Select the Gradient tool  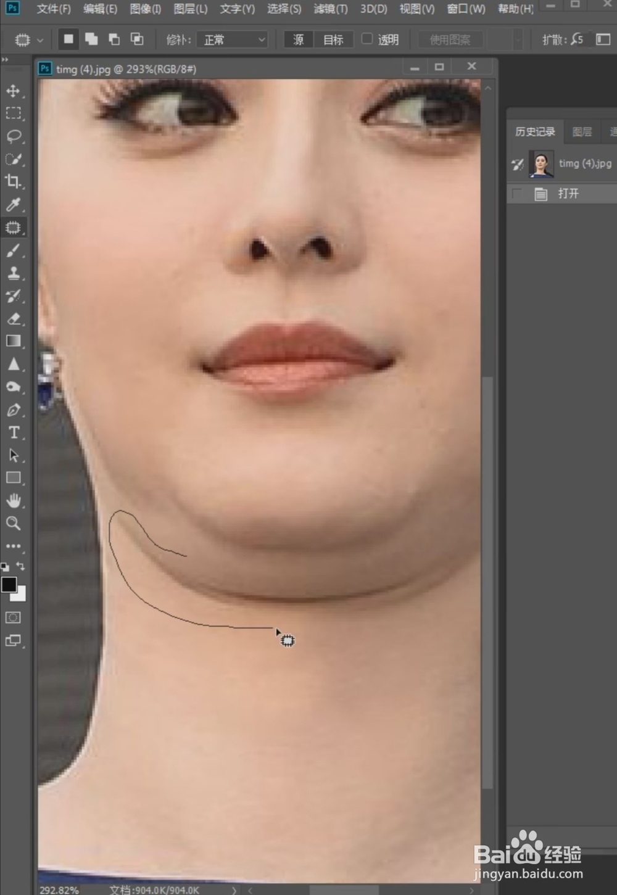pos(13,341)
